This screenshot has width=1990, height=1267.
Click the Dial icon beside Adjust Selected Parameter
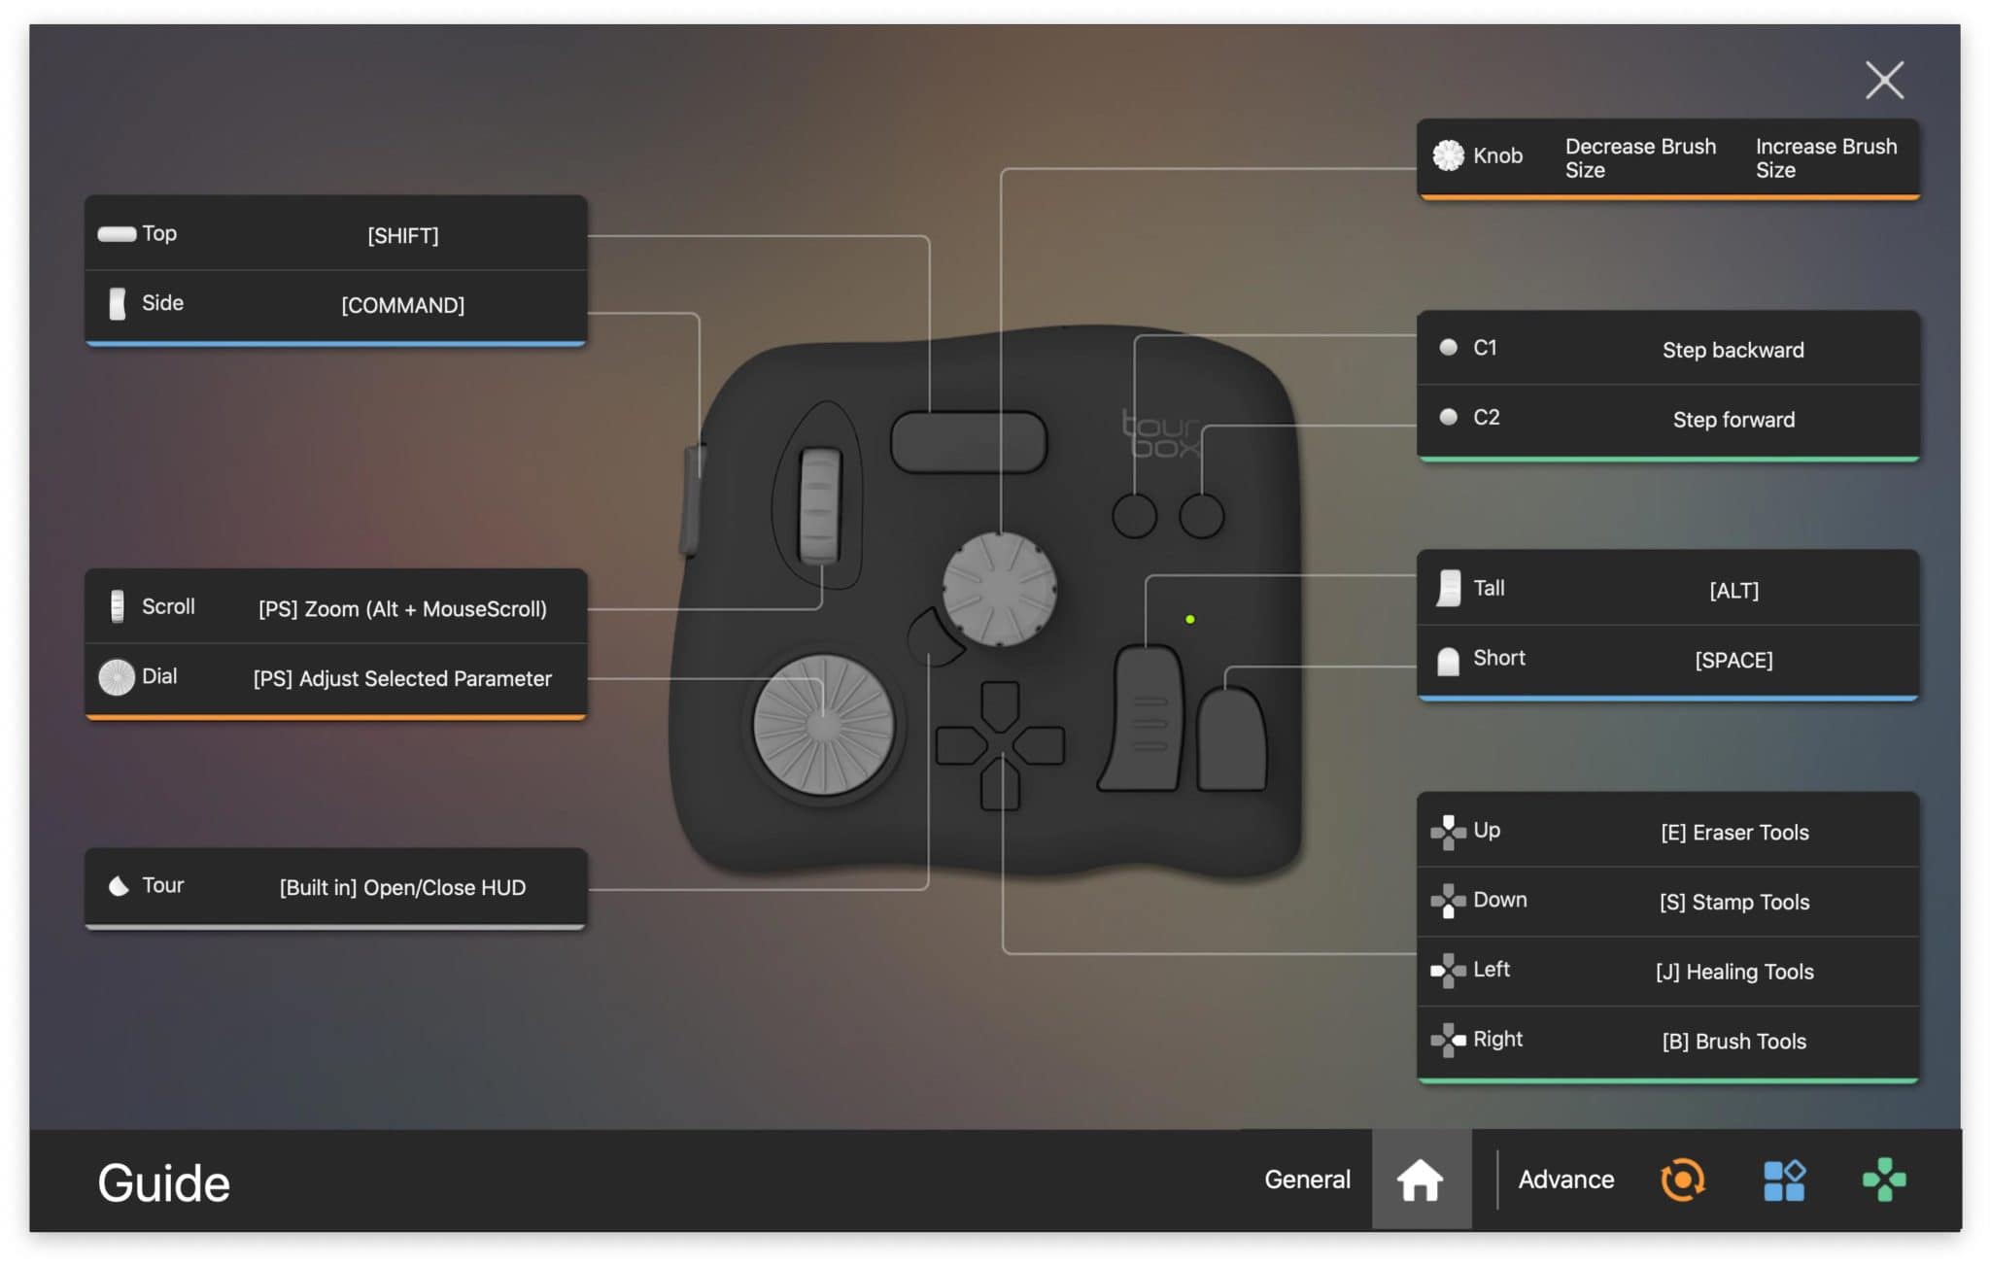(x=119, y=676)
